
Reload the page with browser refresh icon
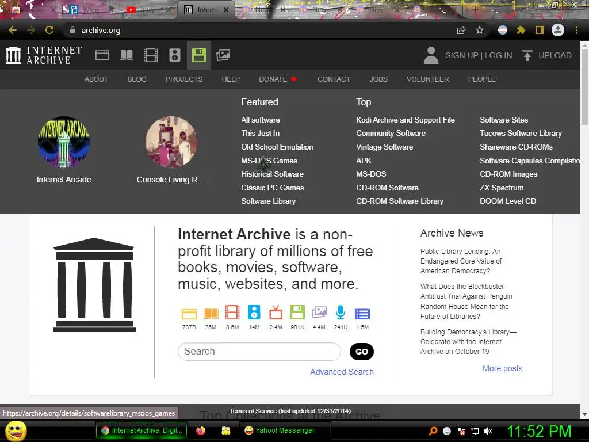(49, 30)
